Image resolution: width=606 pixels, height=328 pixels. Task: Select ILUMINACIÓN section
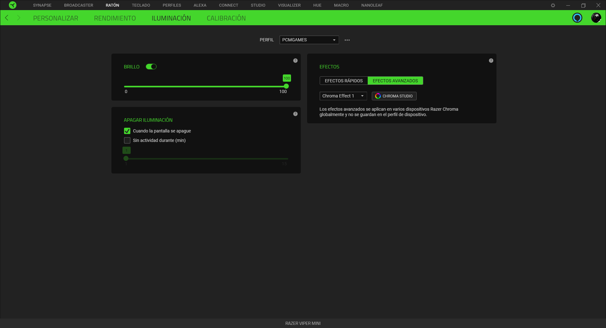click(171, 18)
